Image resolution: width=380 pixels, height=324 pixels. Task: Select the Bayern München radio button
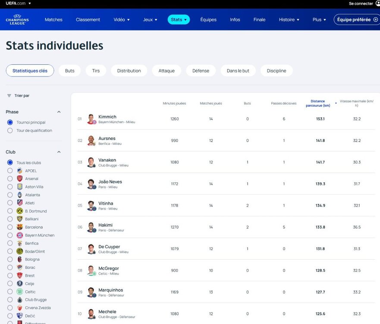coord(10,235)
